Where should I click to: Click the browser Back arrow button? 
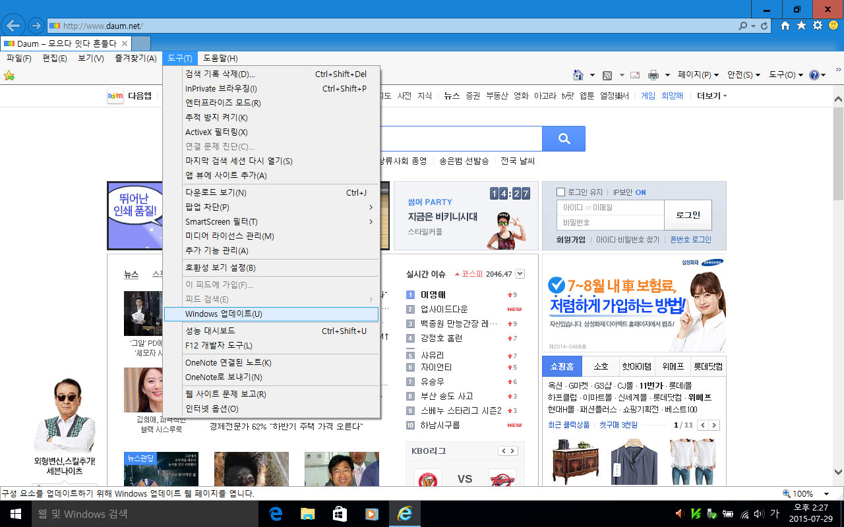[14, 25]
